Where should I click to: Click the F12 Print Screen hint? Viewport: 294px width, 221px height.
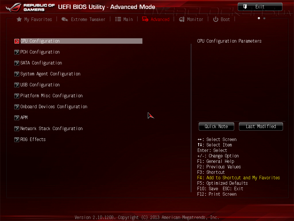pos(217,194)
